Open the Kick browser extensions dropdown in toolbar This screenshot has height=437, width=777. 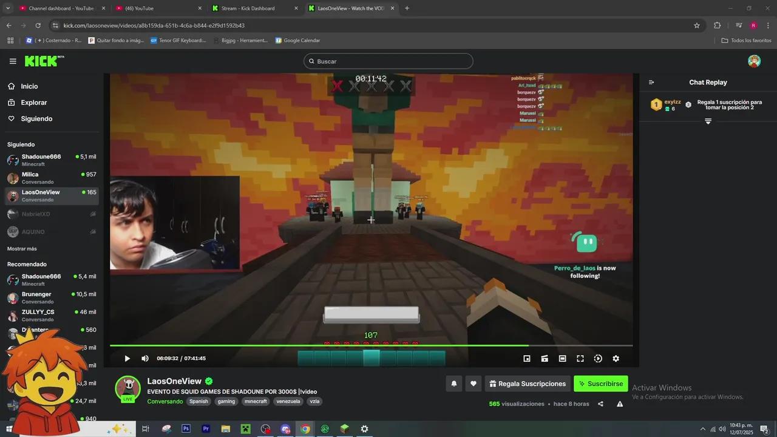(x=717, y=25)
